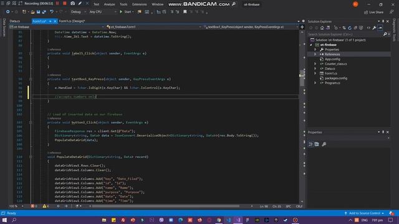Open Bandicam drawing pencil tool
The width and height of the screenshot is (399, 224).
[80, 4]
